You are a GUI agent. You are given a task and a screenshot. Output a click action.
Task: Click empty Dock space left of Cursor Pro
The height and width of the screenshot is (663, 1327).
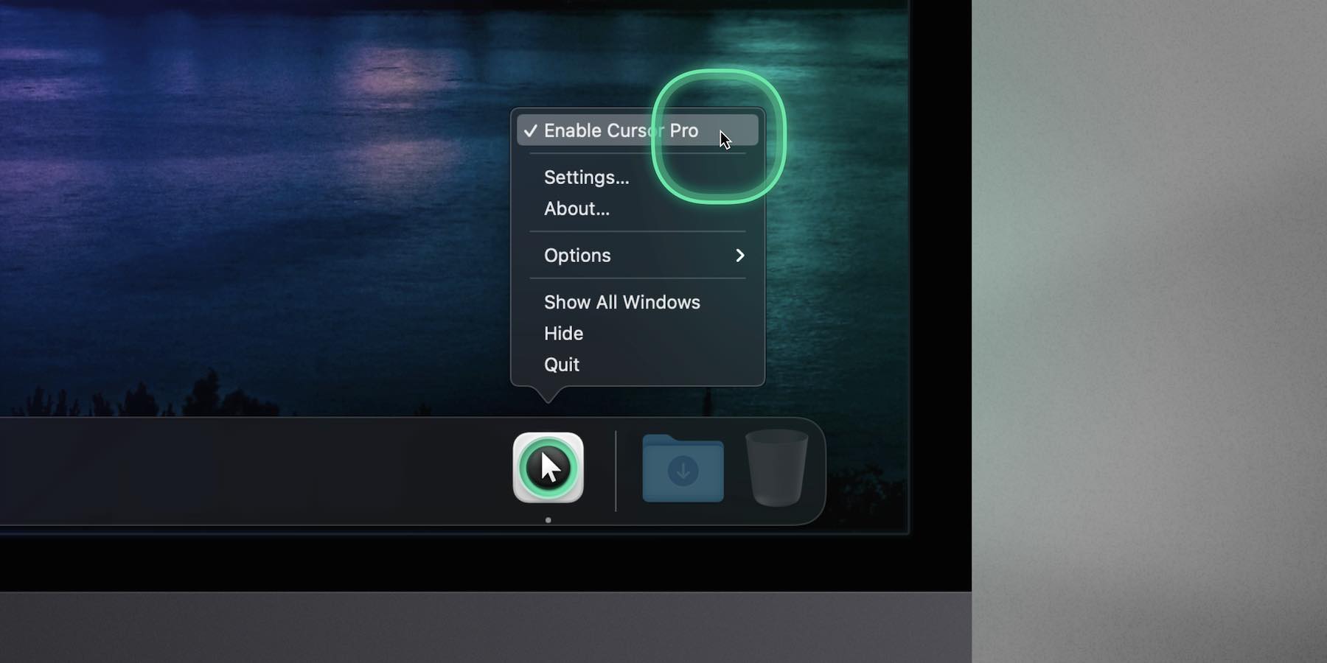(258, 471)
